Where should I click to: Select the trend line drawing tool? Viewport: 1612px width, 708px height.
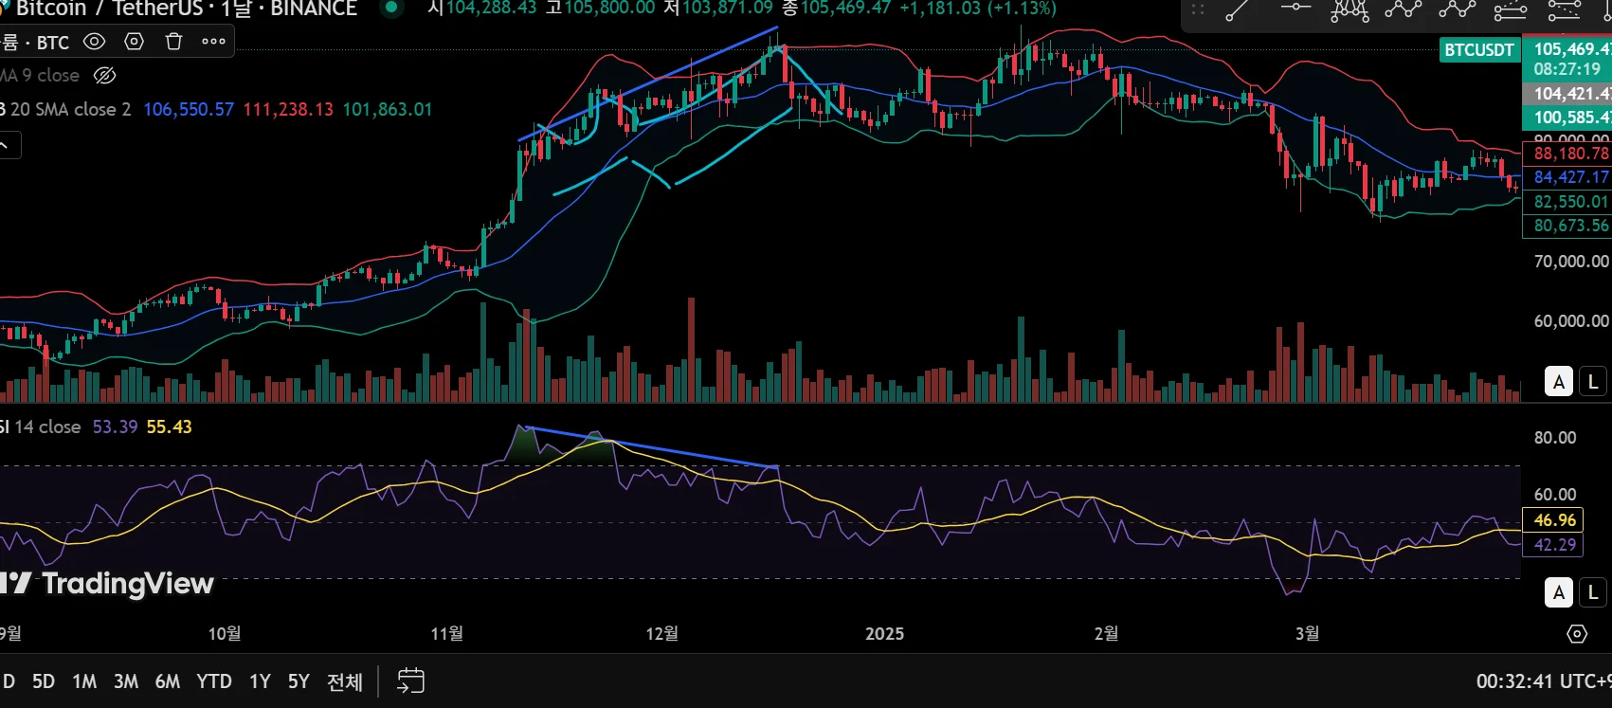[1239, 10]
